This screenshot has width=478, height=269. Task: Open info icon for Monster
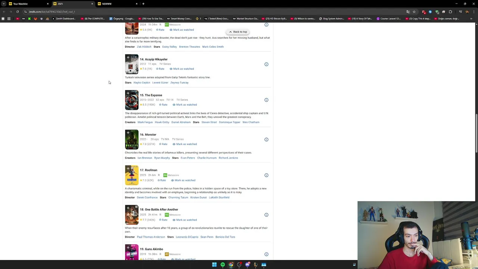266,139
